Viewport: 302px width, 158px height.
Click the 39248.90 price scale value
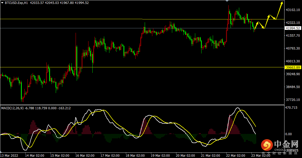click(293, 74)
